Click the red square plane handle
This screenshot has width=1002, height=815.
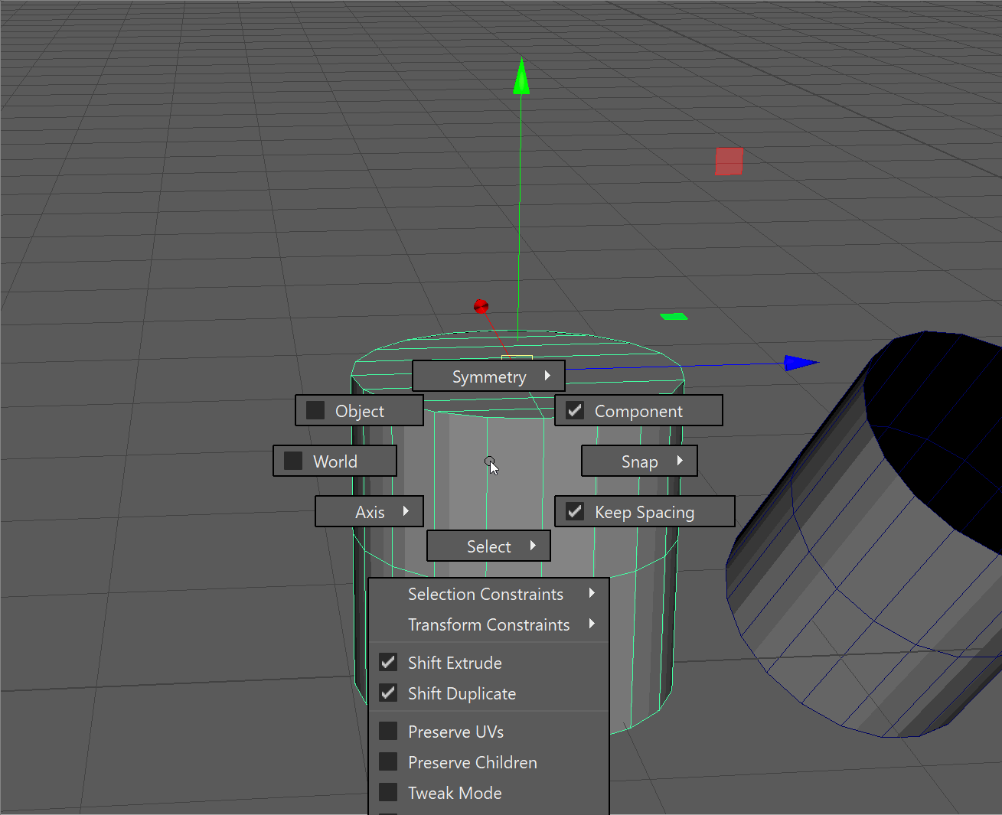tap(729, 161)
